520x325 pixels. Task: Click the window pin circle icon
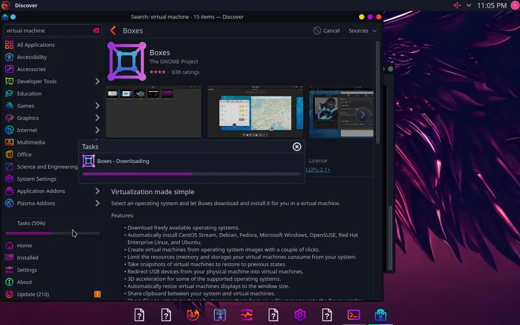(13, 17)
